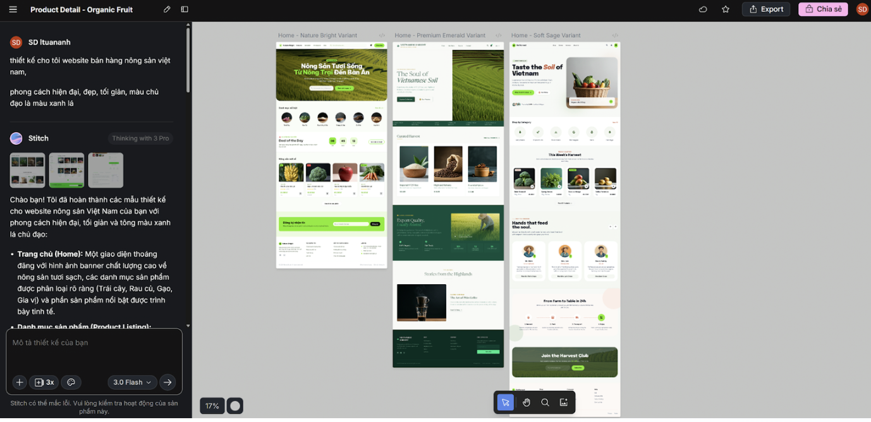
Task: Toggle the canvas theme circle button
Action: click(235, 406)
